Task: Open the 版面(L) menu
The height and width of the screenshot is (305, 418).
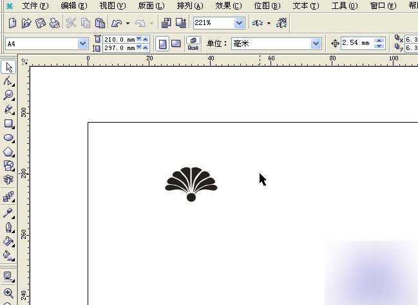Action: 151,6
